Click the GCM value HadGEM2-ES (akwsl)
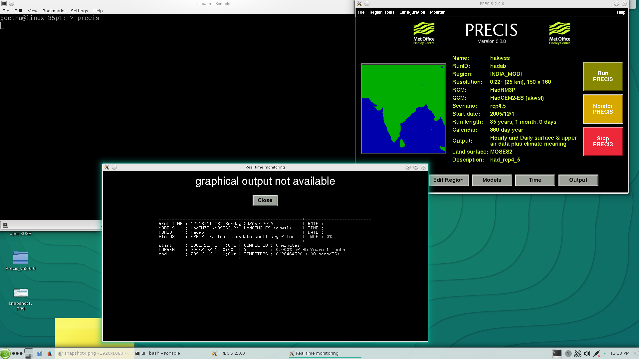Viewport: 639px width, 359px height. (x=517, y=98)
